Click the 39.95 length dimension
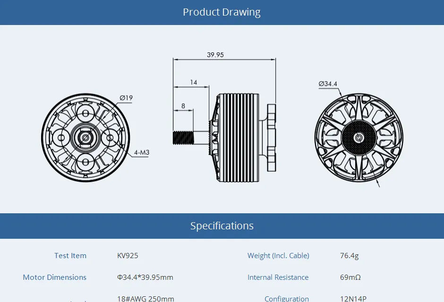Viewport: 444px width, 302px height. [x=215, y=55]
